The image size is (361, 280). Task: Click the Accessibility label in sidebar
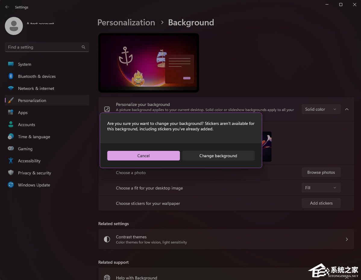click(x=29, y=161)
